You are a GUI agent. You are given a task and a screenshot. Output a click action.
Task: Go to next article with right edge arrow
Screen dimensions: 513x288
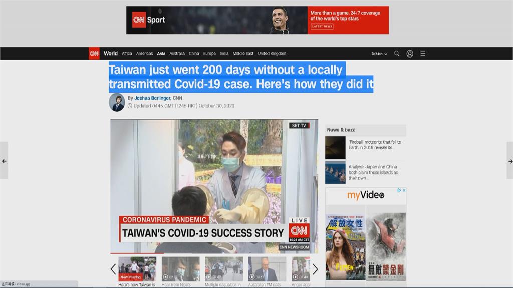point(509,161)
